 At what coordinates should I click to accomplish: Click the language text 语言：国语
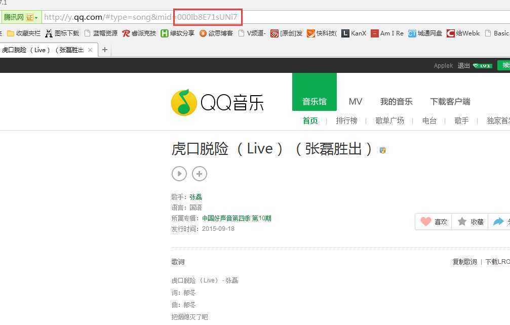[x=187, y=208]
